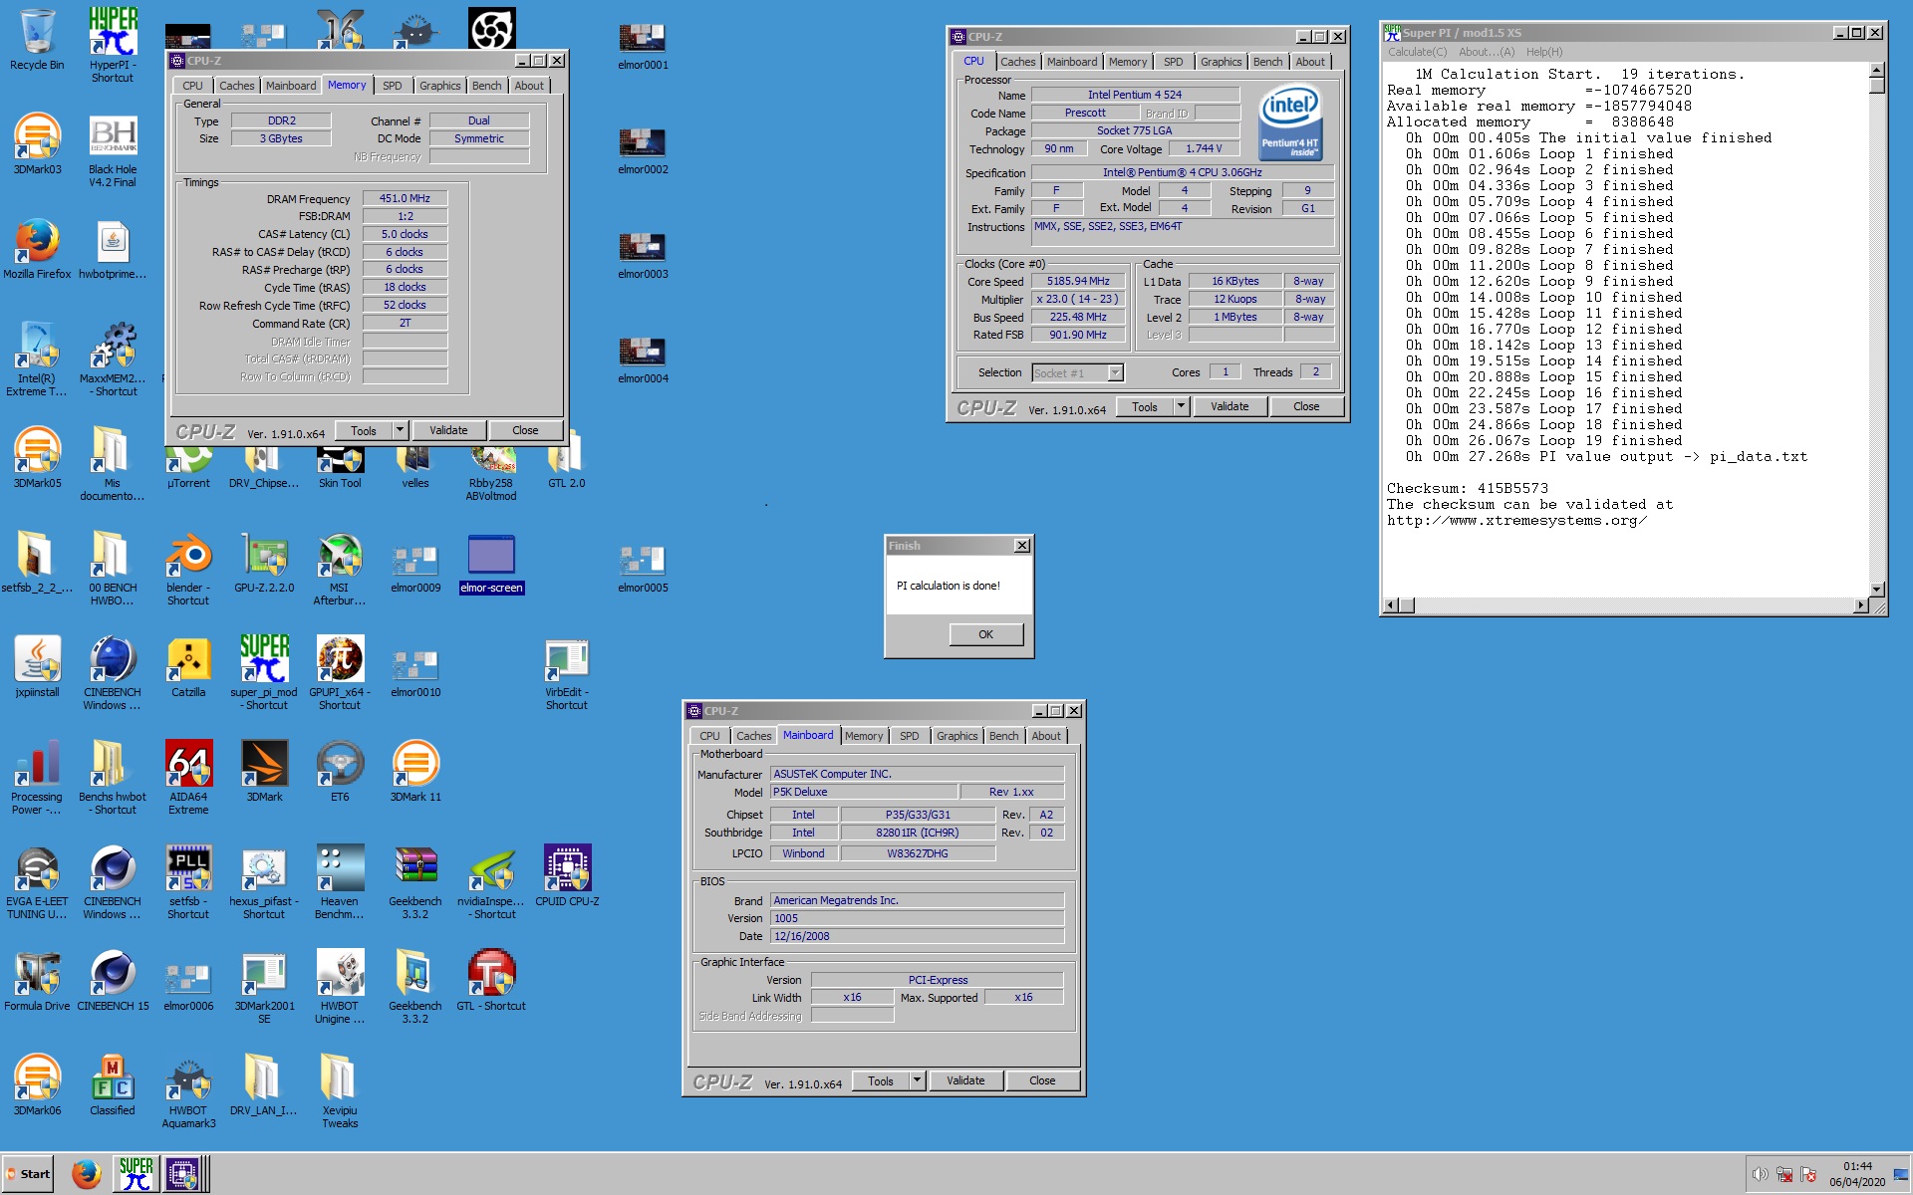Switch to SPD tab in memory CPU-Z window
1913x1195 pixels.
coord(393,86)
